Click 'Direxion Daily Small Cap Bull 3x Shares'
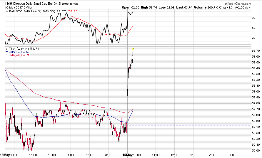Screen dimensions: 262x158 (41, 4)
